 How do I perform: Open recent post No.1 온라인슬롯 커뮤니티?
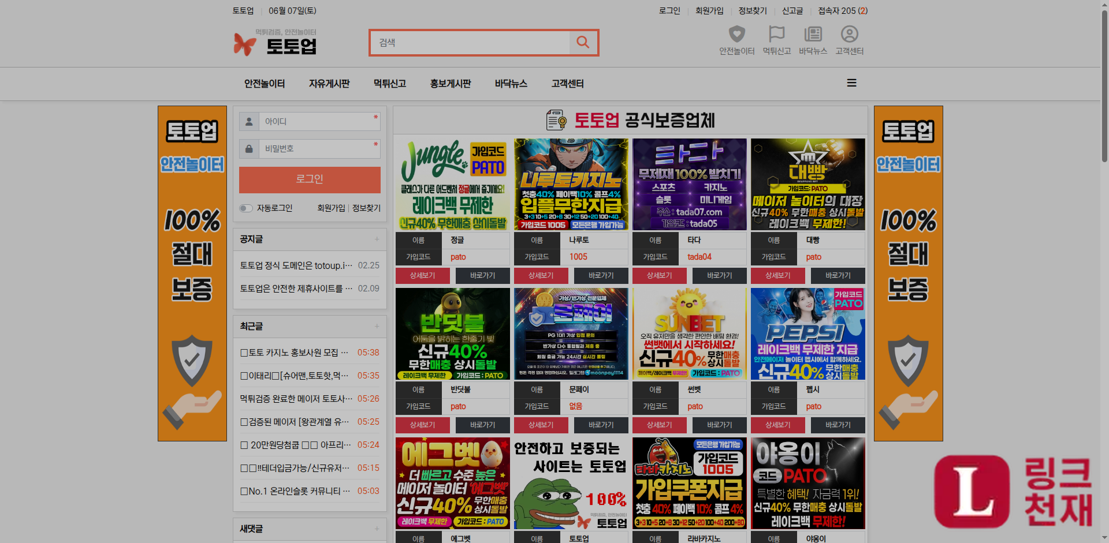pyautogui.click(x=295, y=491)
